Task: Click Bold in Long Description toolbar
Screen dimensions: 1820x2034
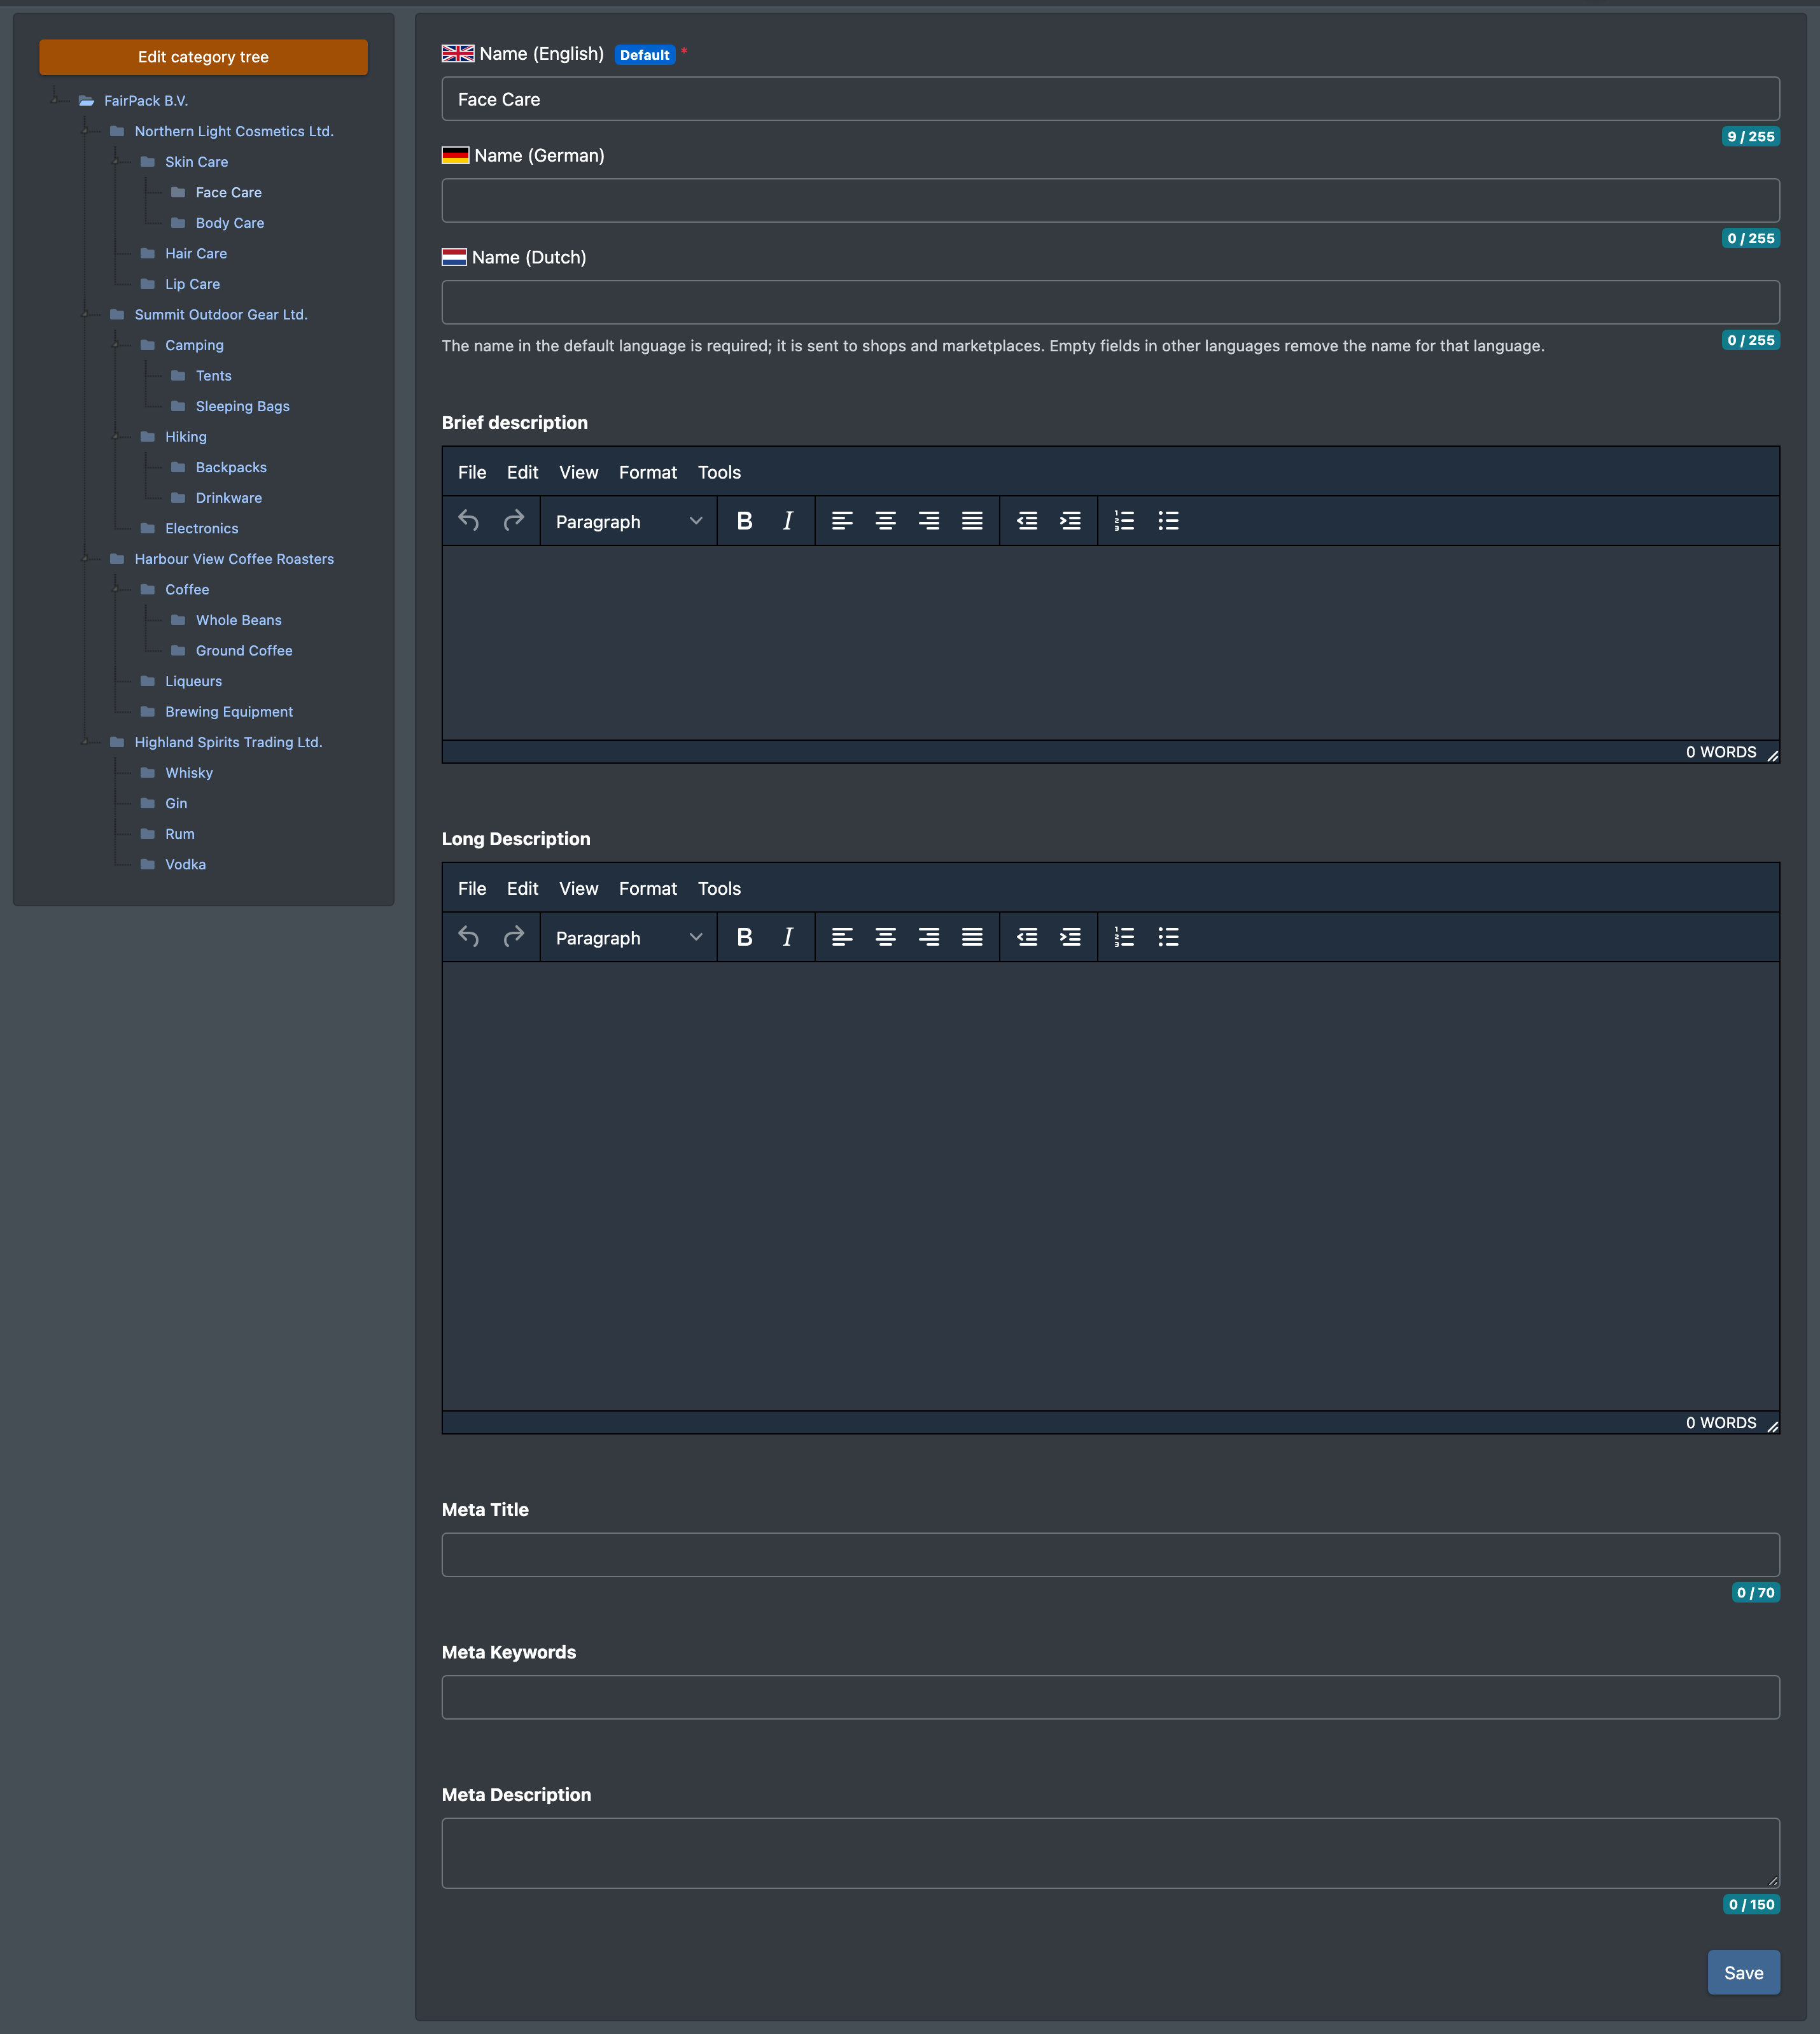Action: [x=744, y=937]
